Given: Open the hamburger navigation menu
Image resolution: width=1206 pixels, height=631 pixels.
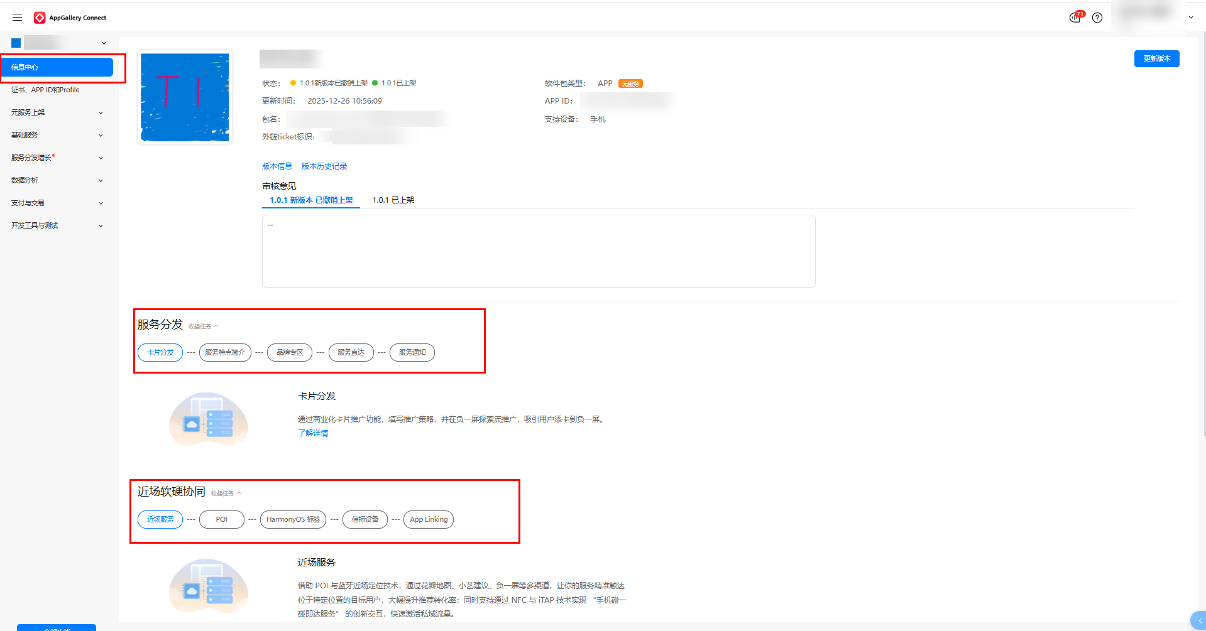Looking at the screenshot, I should [x=17, y=17].
